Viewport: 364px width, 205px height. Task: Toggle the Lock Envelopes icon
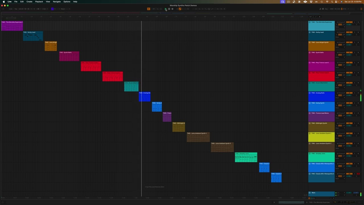tap(320, 17)
